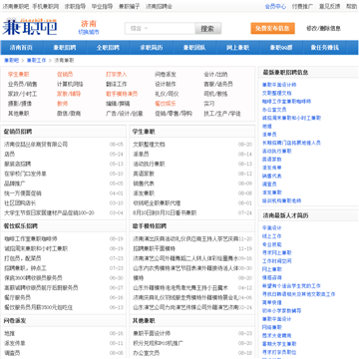Open the 兼职qq群 navigation tab
The image size is (359, 359).
[x=281, y=48]
